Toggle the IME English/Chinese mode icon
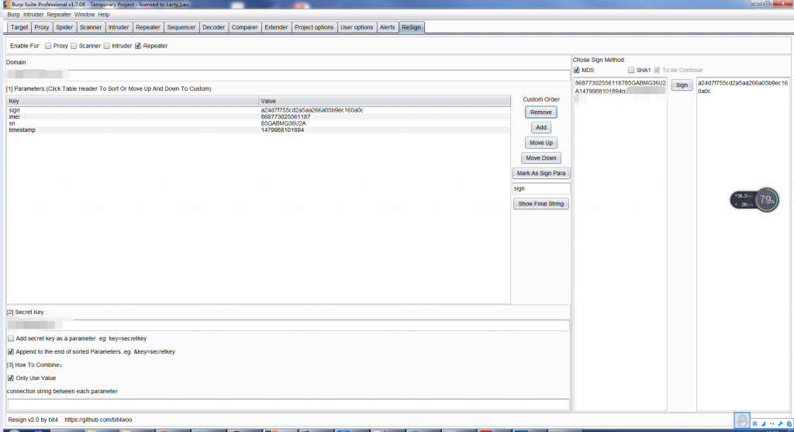 (x=755, y=423)
